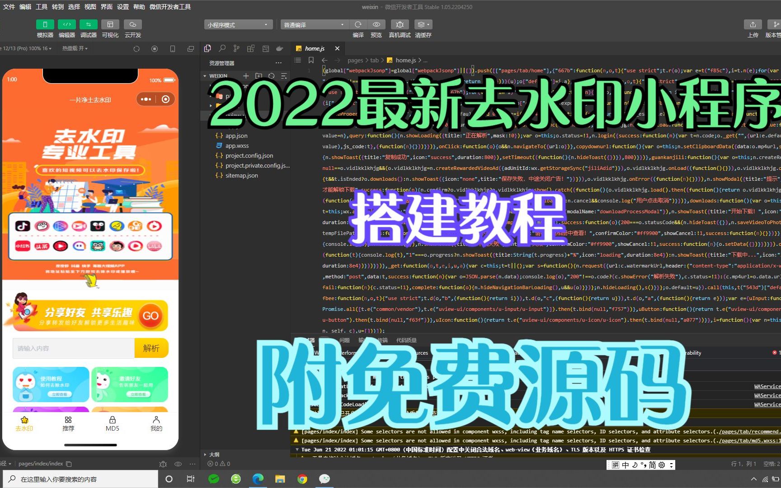
Task: Expand the Tue Jun 21 console log entry
Action: 297,450
